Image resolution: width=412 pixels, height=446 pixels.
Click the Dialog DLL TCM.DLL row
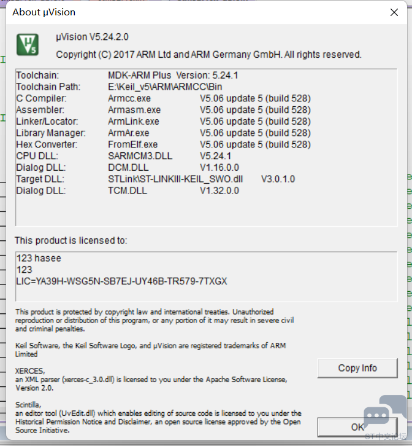(128, 190)
